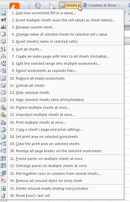
Task: Click the Remove all page breaks icon
Action: click(x=3, y=151)
